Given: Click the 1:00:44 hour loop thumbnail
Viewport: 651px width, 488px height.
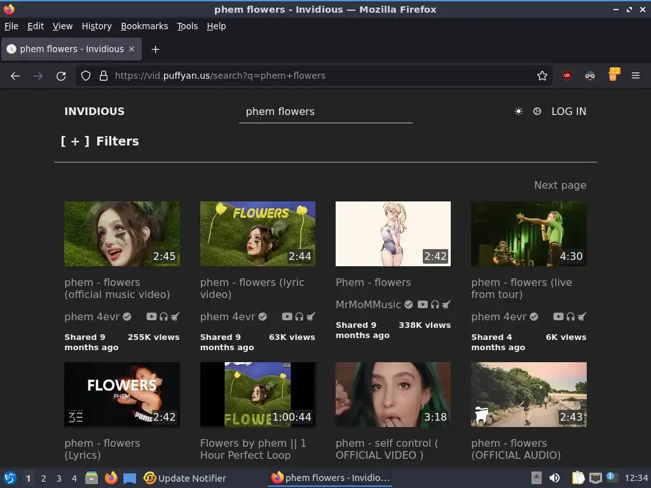Looking at the screenshot, I should [257, 395].
